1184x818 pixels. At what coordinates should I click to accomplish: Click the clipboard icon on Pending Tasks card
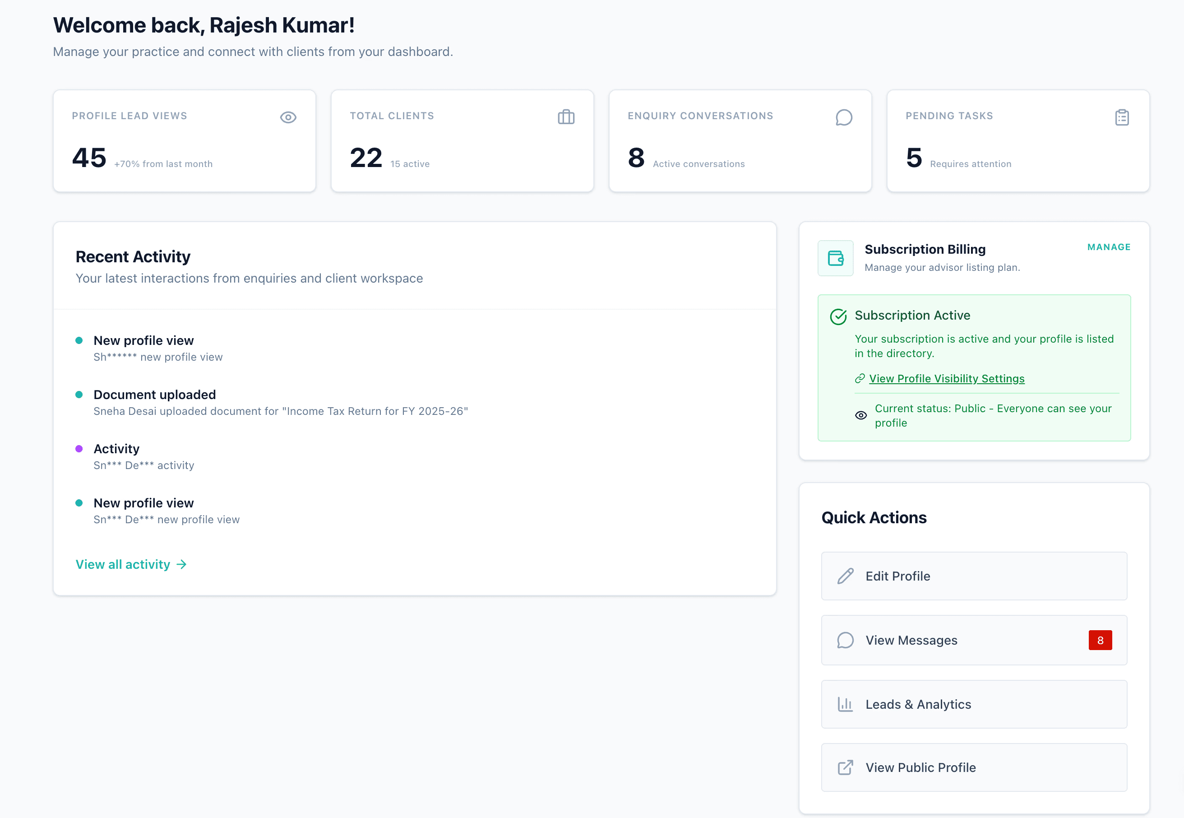click(1122, 117)
